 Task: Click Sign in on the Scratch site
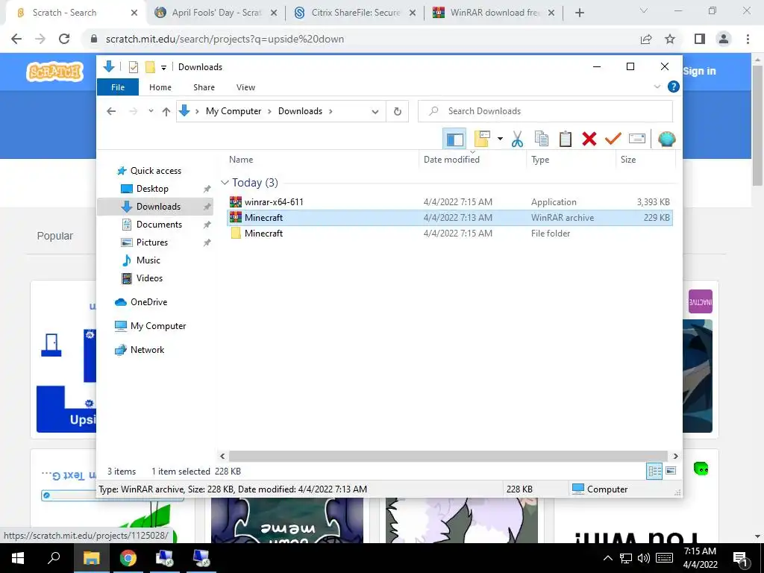(x=699, y=71)
